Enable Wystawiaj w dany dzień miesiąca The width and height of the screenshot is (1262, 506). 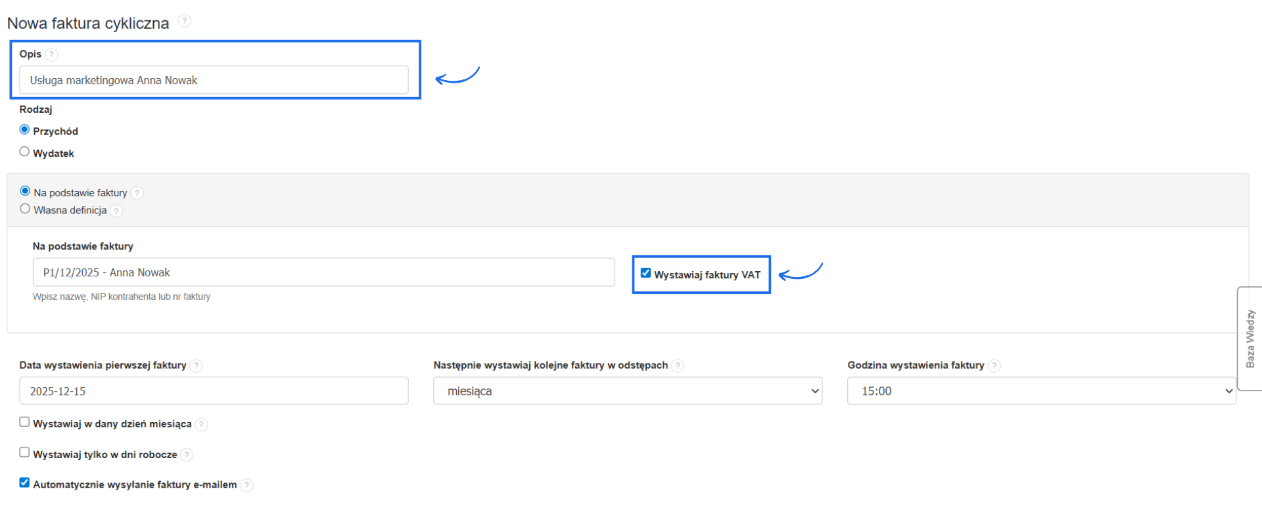[x=24, y=422]
